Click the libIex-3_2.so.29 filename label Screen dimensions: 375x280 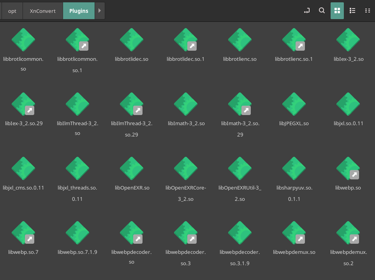(24, 124)
